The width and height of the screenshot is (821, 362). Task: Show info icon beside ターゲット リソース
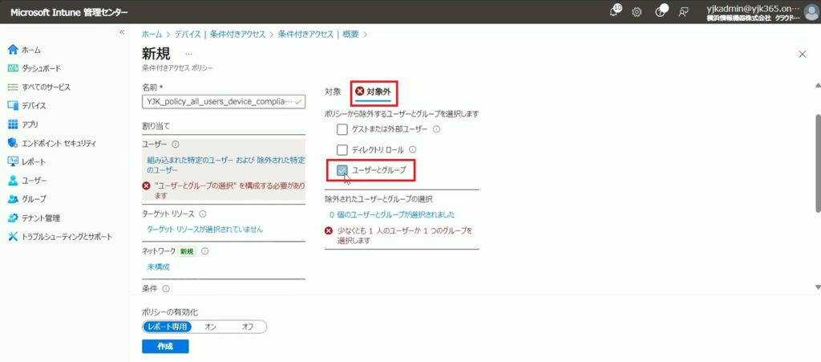pyautogui.click(x=203, y=214)
